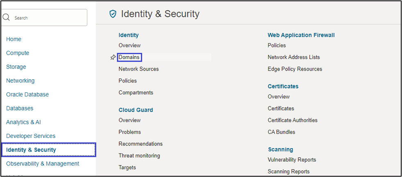Select Developer Services in the sidebar
The width and height of the screenshot is (402, 177).
tap(31, 136)
